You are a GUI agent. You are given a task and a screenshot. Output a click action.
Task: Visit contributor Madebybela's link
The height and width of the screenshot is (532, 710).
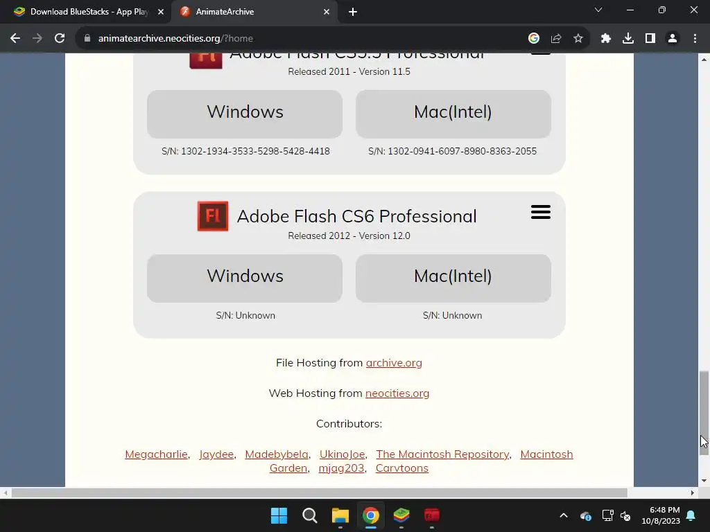pyautogui.click(x=277, y=454)
